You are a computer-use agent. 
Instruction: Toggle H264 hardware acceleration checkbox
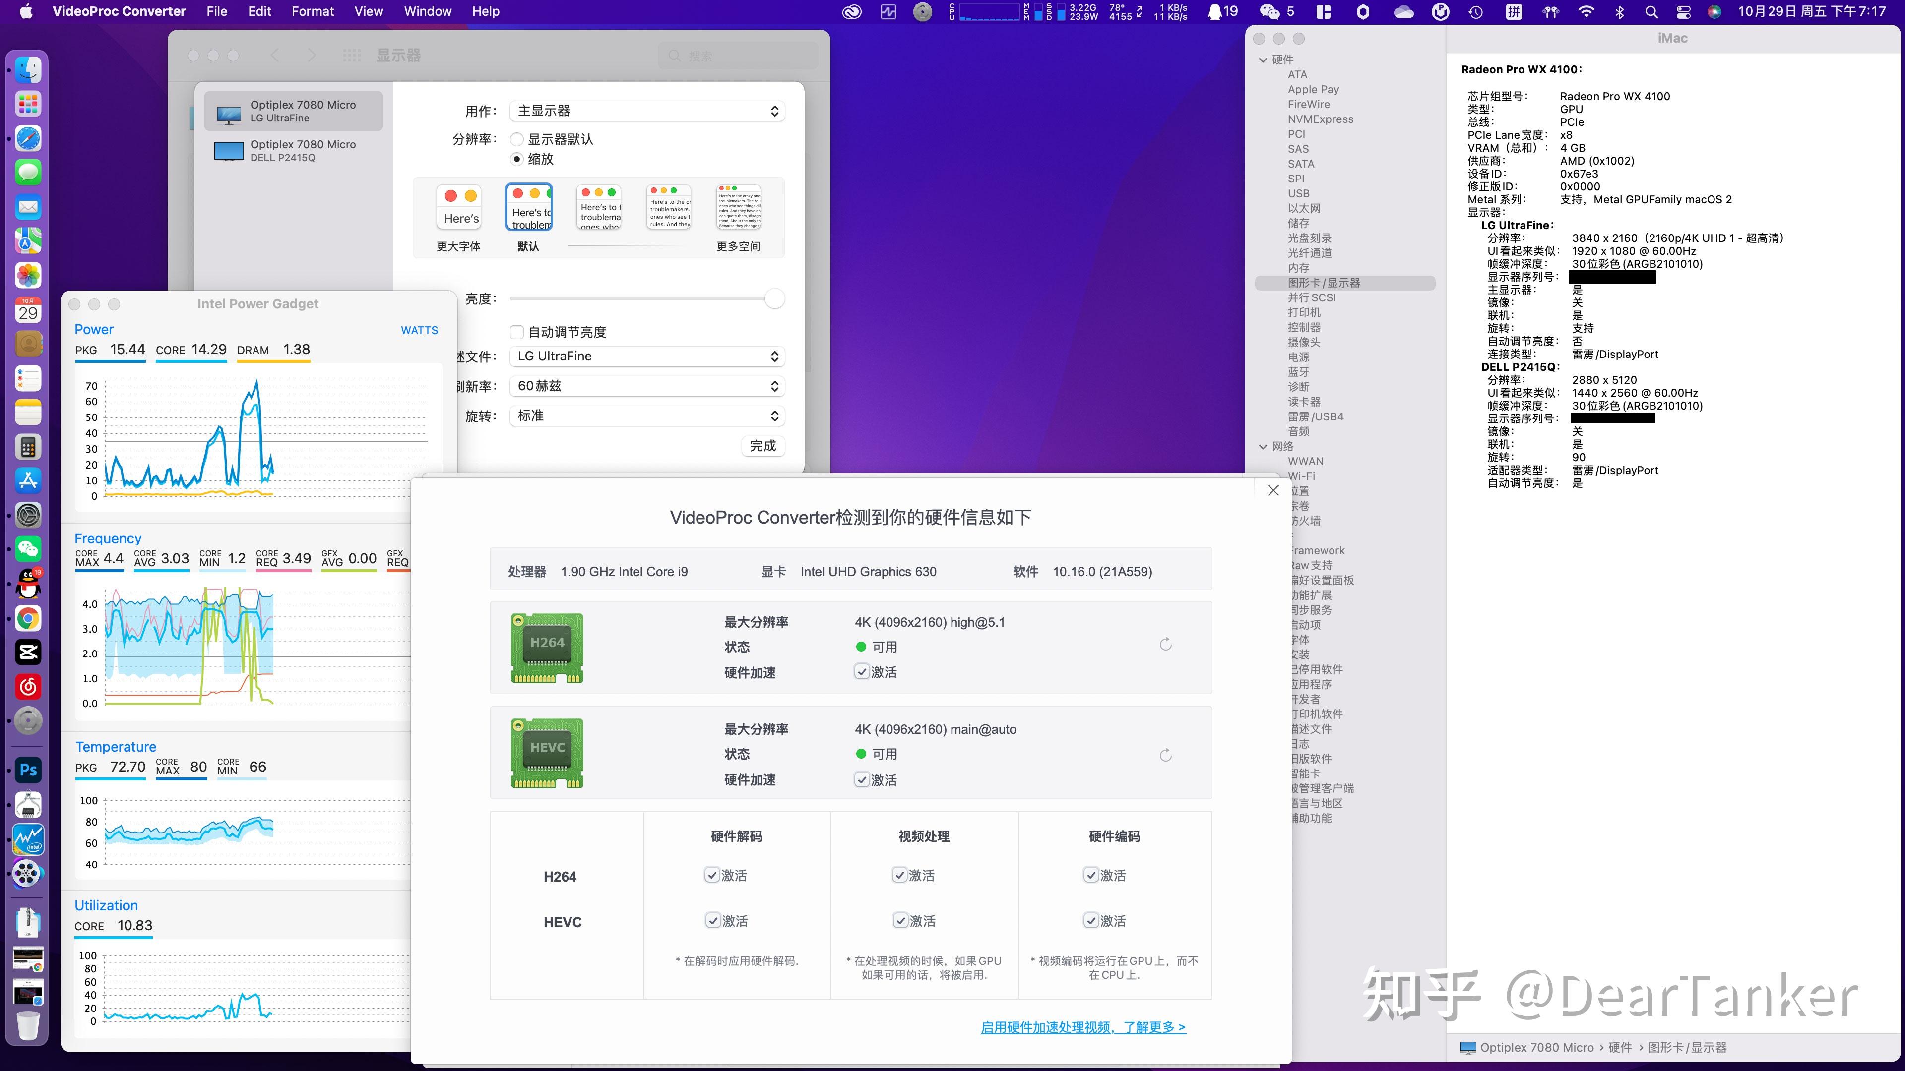click(862, 672)
